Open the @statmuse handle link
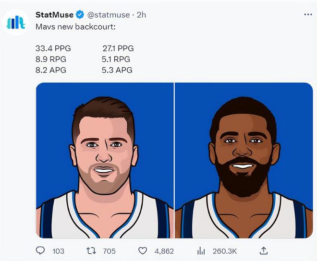 109,15
